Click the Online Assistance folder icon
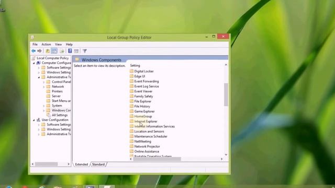 click(x=131, y=151)
